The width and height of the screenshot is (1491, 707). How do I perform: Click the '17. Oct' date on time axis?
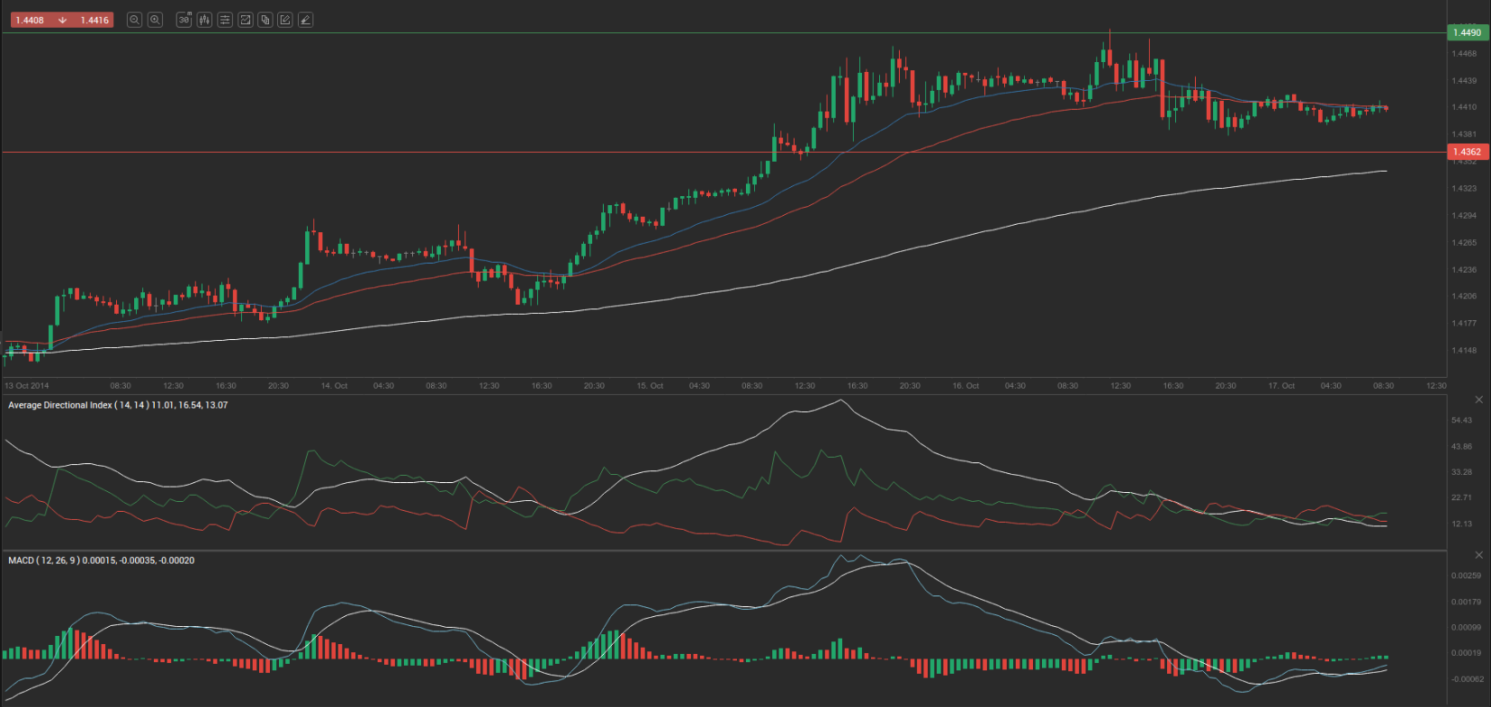click(x=1281, y=386)
